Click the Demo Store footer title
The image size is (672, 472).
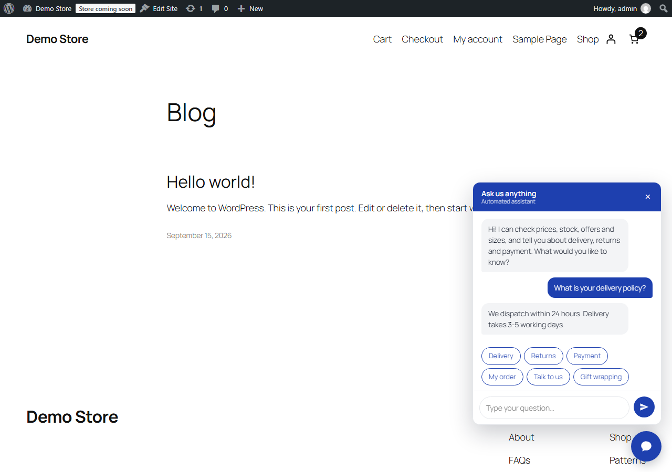click(72, 417)
